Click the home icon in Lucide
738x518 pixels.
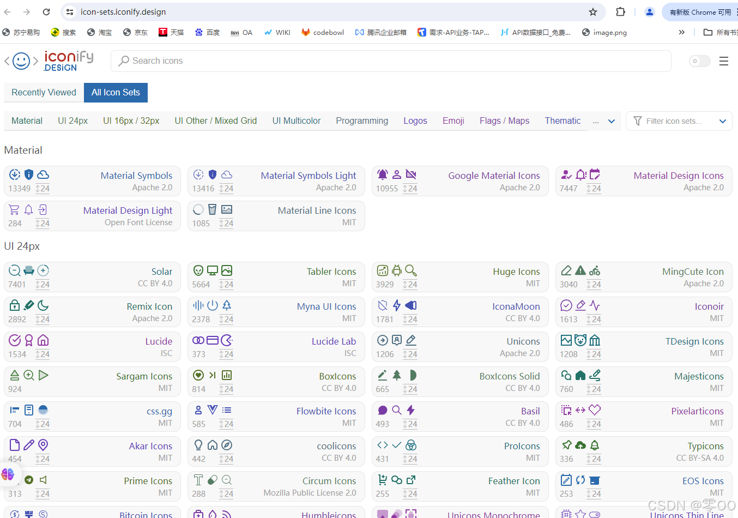pyautogui.click(x=43, y=340)
